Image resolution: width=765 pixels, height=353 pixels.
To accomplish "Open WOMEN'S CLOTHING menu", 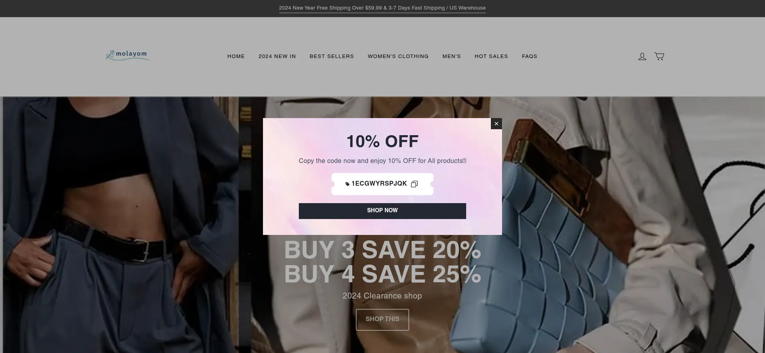I will click(398, 56).
